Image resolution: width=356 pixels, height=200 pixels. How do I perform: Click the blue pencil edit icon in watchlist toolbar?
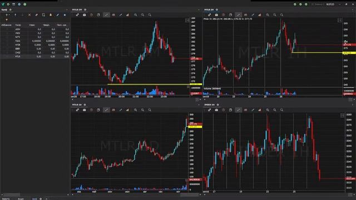(58, 15)
